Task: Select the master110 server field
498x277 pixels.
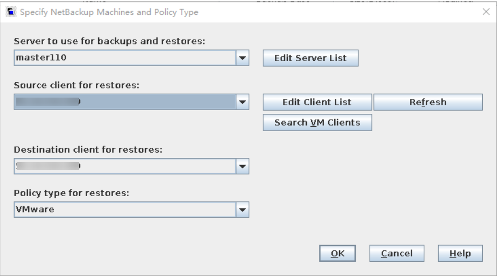Action: [124, 59]
